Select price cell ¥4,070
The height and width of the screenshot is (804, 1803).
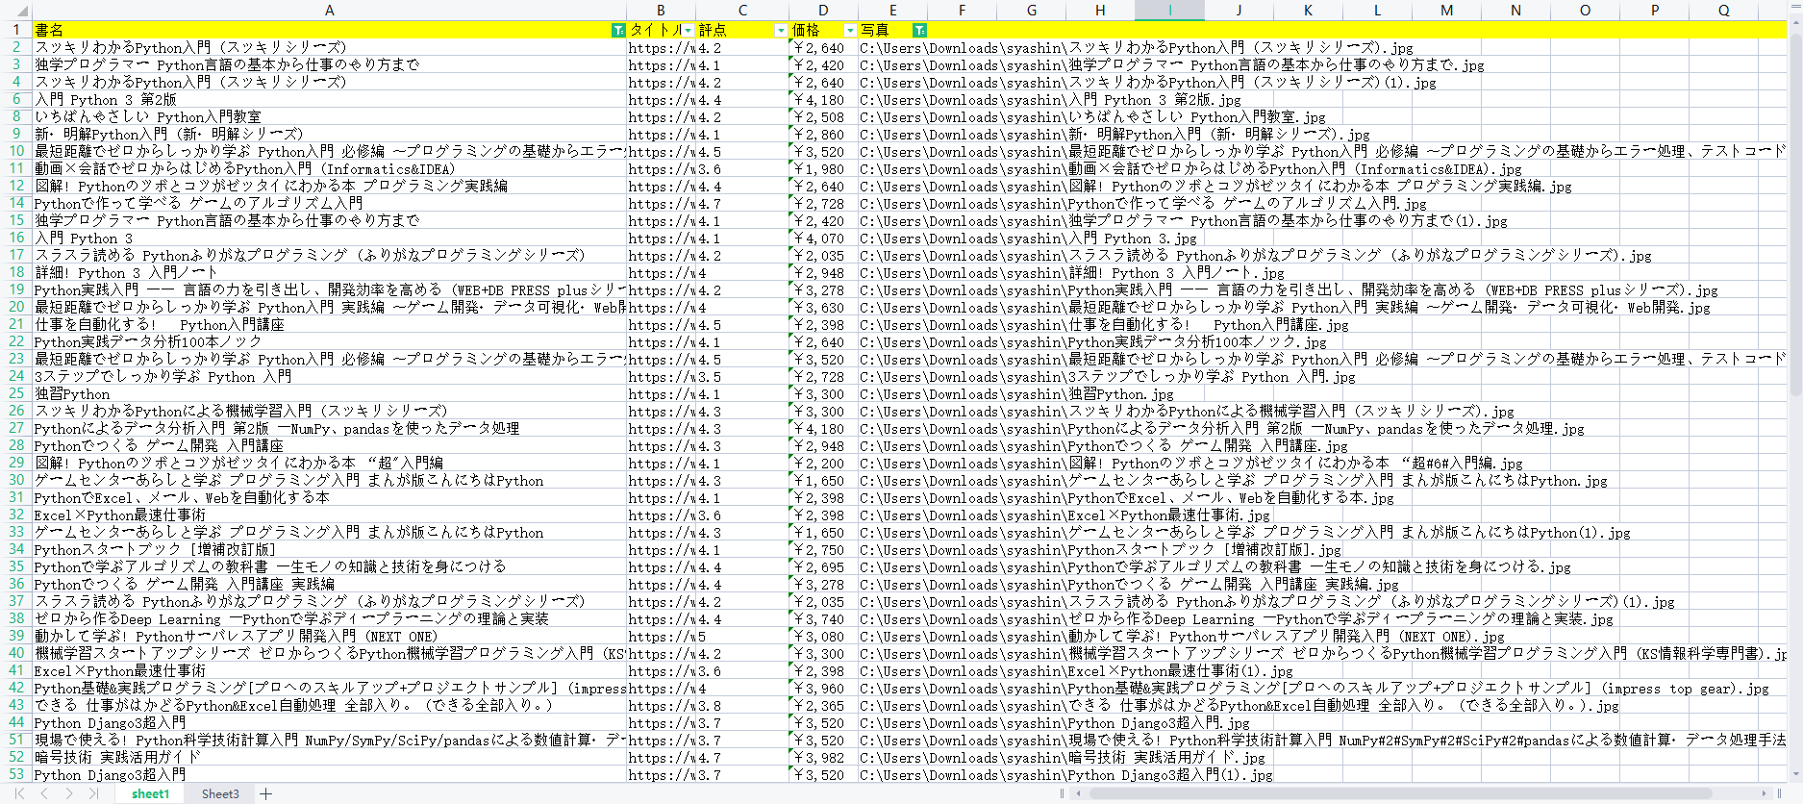[823, 238]
